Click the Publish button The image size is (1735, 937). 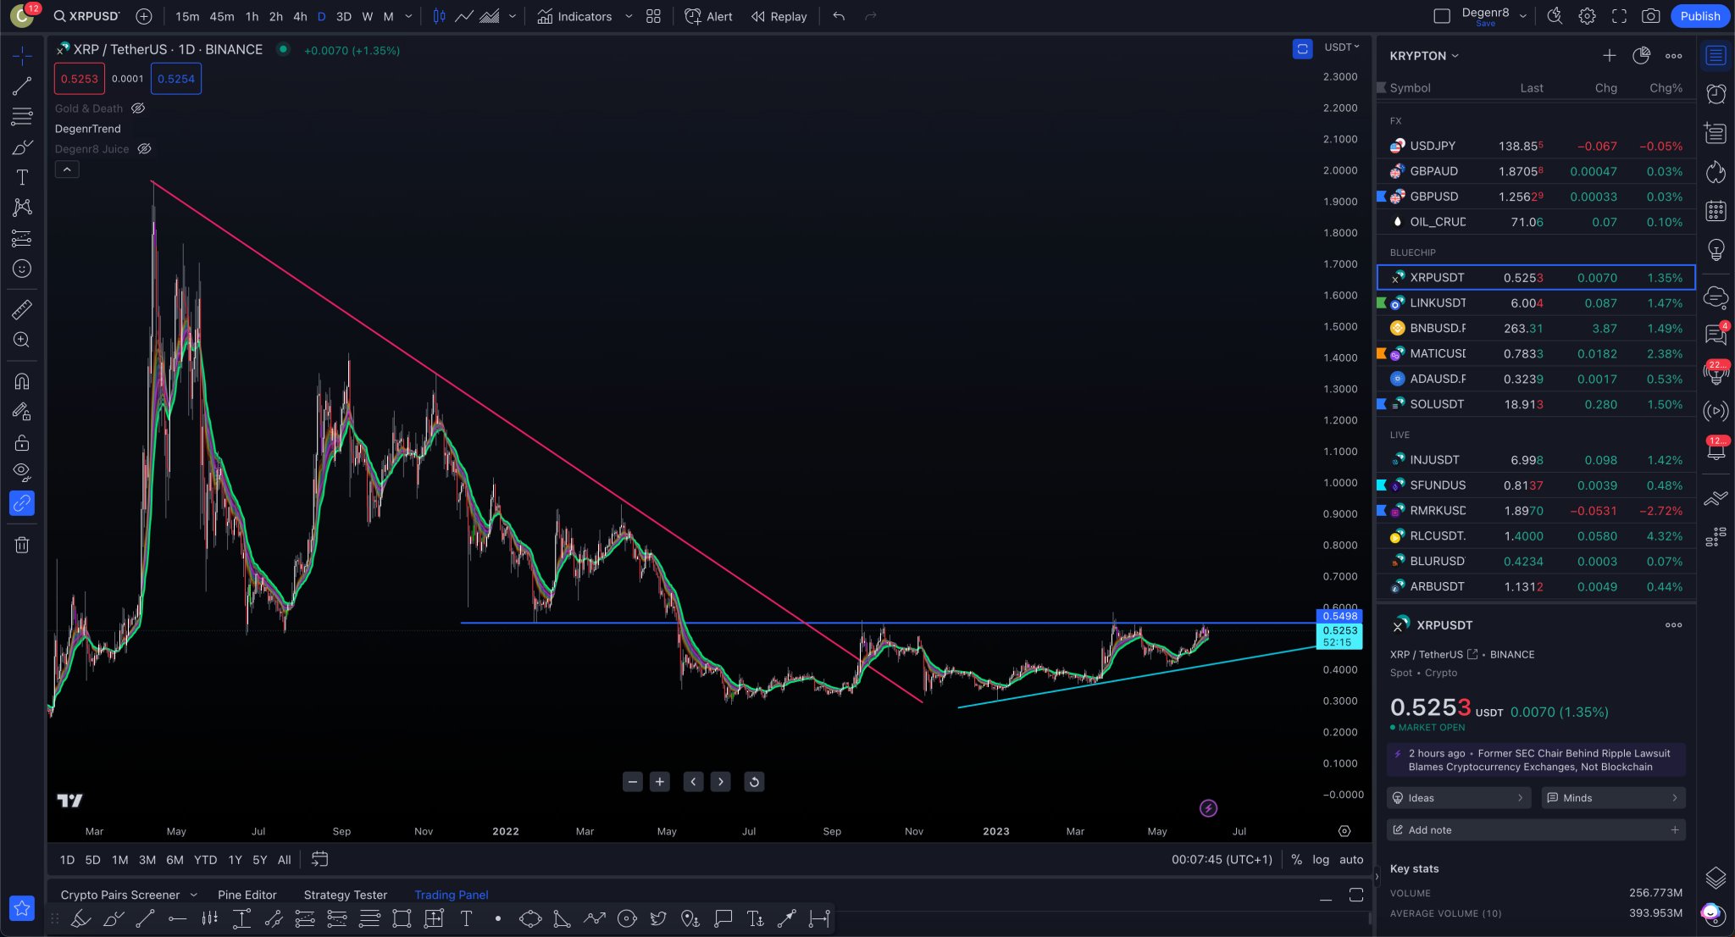click(1699, 16)
